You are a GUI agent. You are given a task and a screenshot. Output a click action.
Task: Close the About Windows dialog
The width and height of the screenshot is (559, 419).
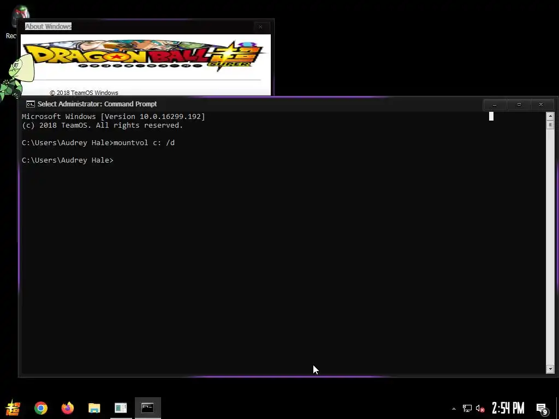click(x=260, y=27)
